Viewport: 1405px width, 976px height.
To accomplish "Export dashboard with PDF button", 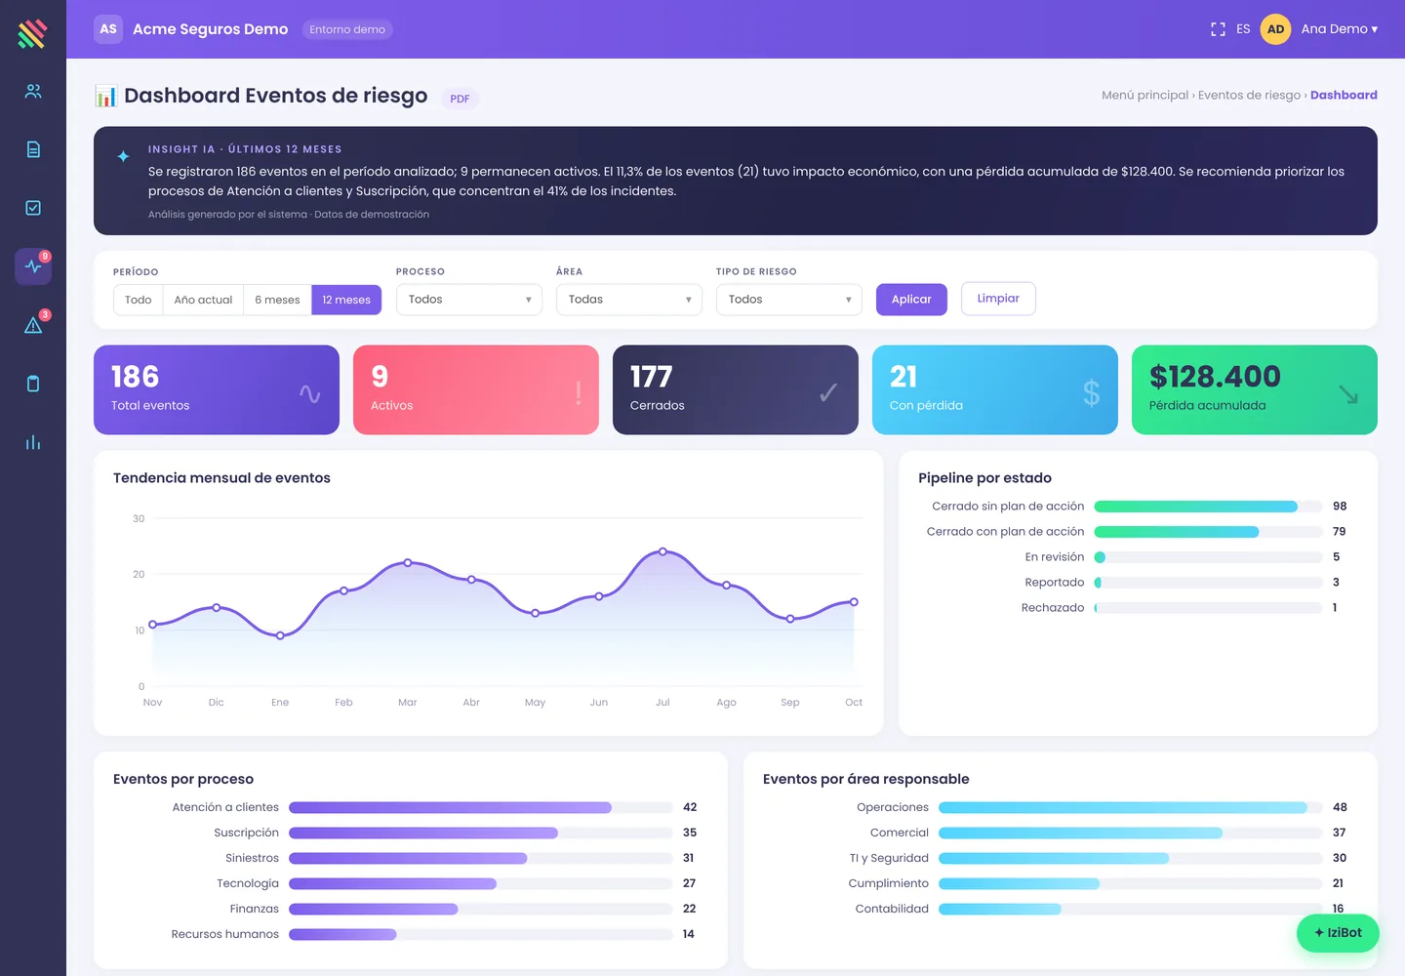I will click(x=460, y=99).
